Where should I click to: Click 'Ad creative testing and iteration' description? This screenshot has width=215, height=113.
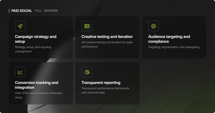(x=107, y=44)
